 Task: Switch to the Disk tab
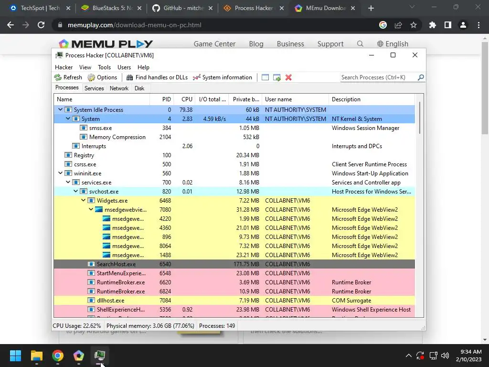[139, 88]
